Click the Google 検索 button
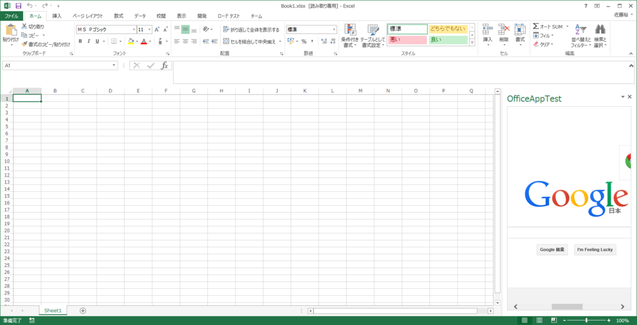Screen dimensions: 637x325 point(552,250)
